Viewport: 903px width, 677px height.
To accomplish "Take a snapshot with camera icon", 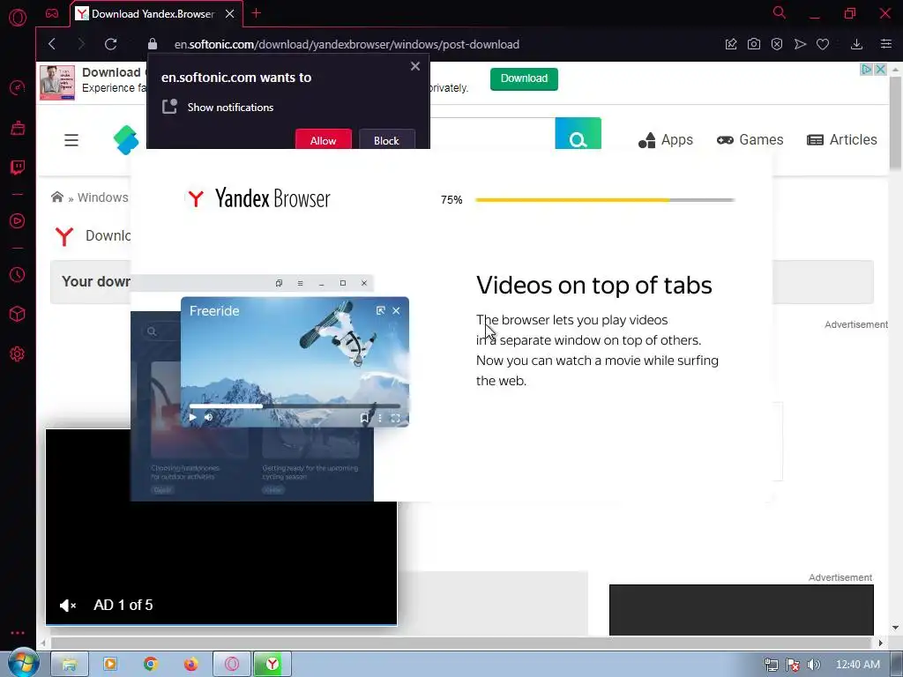I will pos(754,44).
